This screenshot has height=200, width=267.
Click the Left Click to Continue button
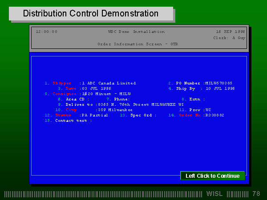212,176
